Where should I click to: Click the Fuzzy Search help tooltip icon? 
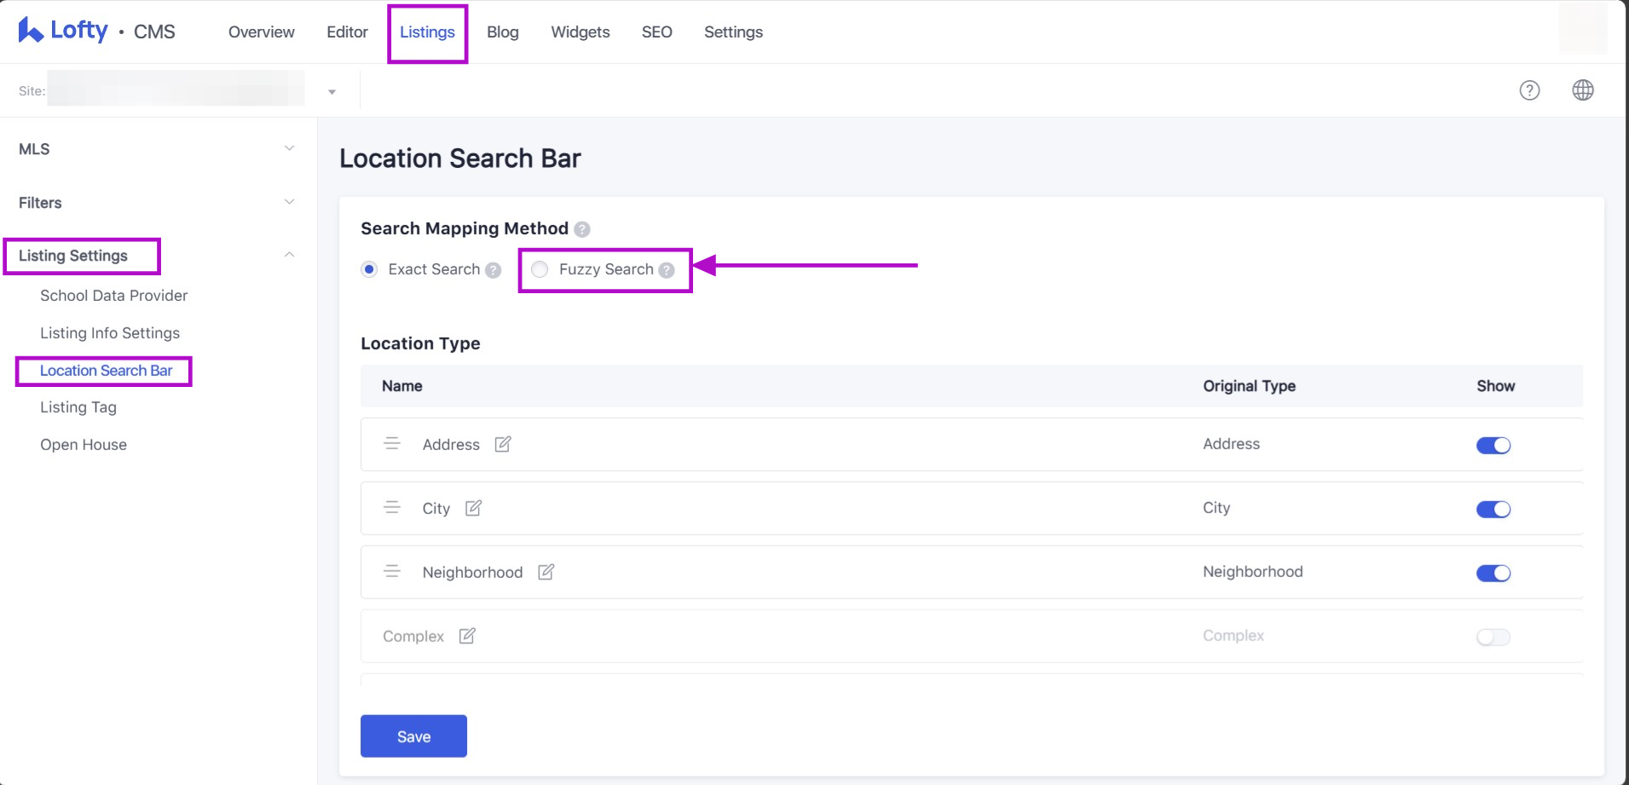[x=667, y=270]
